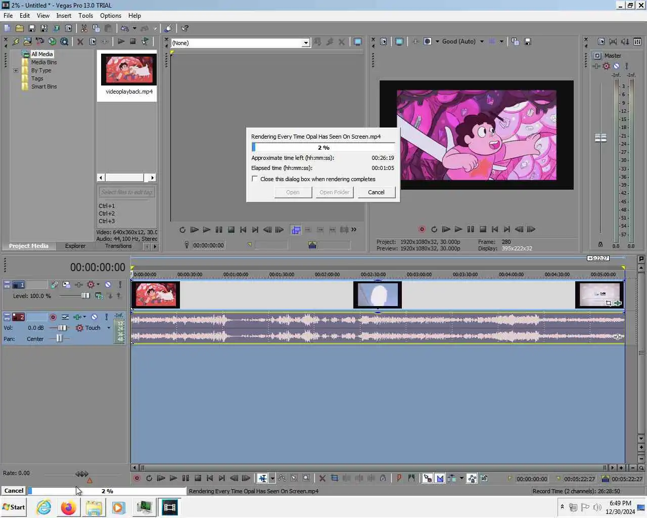This screenshot has width=647, height=518.
Task: Invert phase on audio track 2
Action: click(x=65, y=317)
